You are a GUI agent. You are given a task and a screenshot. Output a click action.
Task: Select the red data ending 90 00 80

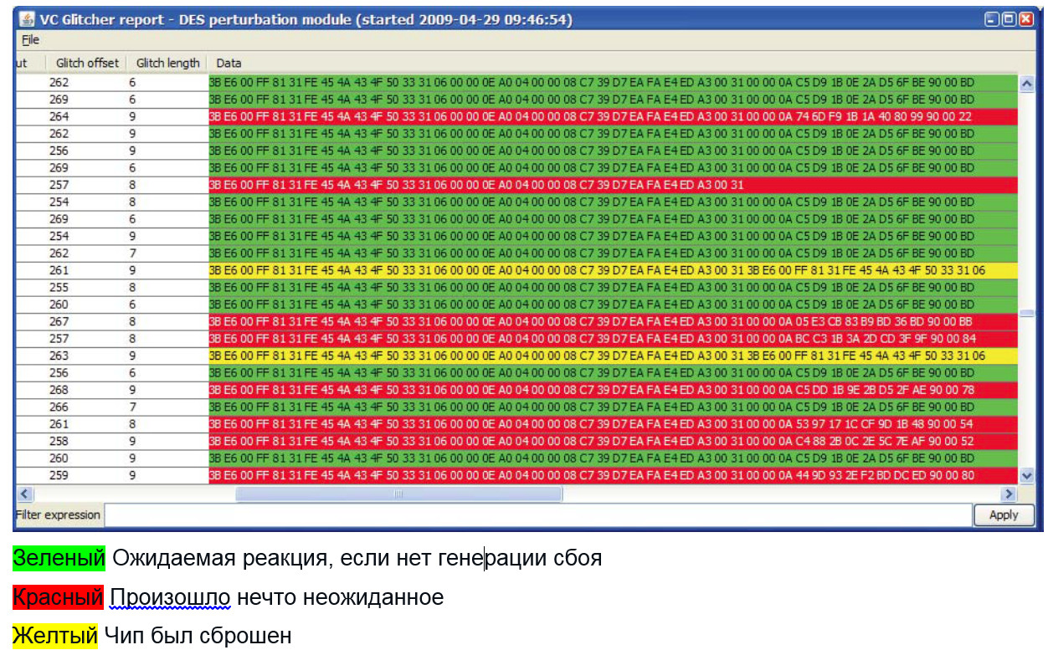tap(614, 475)
